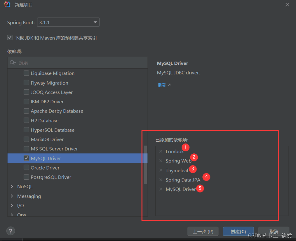Remove MySQL Driver from added dependencies
This screenshot has width=296, height=241.
click(x=161, y=189)
